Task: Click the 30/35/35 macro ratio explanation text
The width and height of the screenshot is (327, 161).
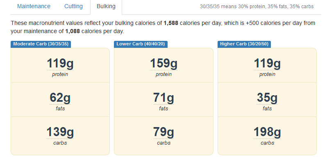Action: point(257,7)
